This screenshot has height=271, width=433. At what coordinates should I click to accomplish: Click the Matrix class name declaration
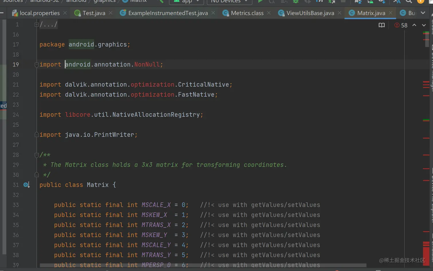click(98, 185)
